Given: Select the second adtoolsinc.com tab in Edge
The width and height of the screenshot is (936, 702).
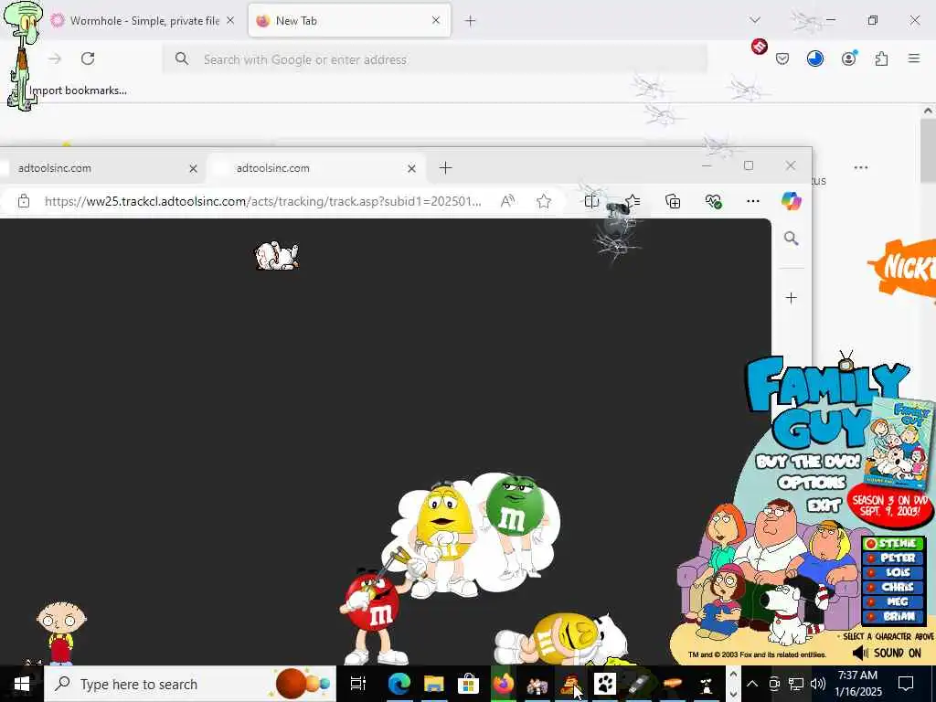Looking at the screenshot, I should coord(315,168).
